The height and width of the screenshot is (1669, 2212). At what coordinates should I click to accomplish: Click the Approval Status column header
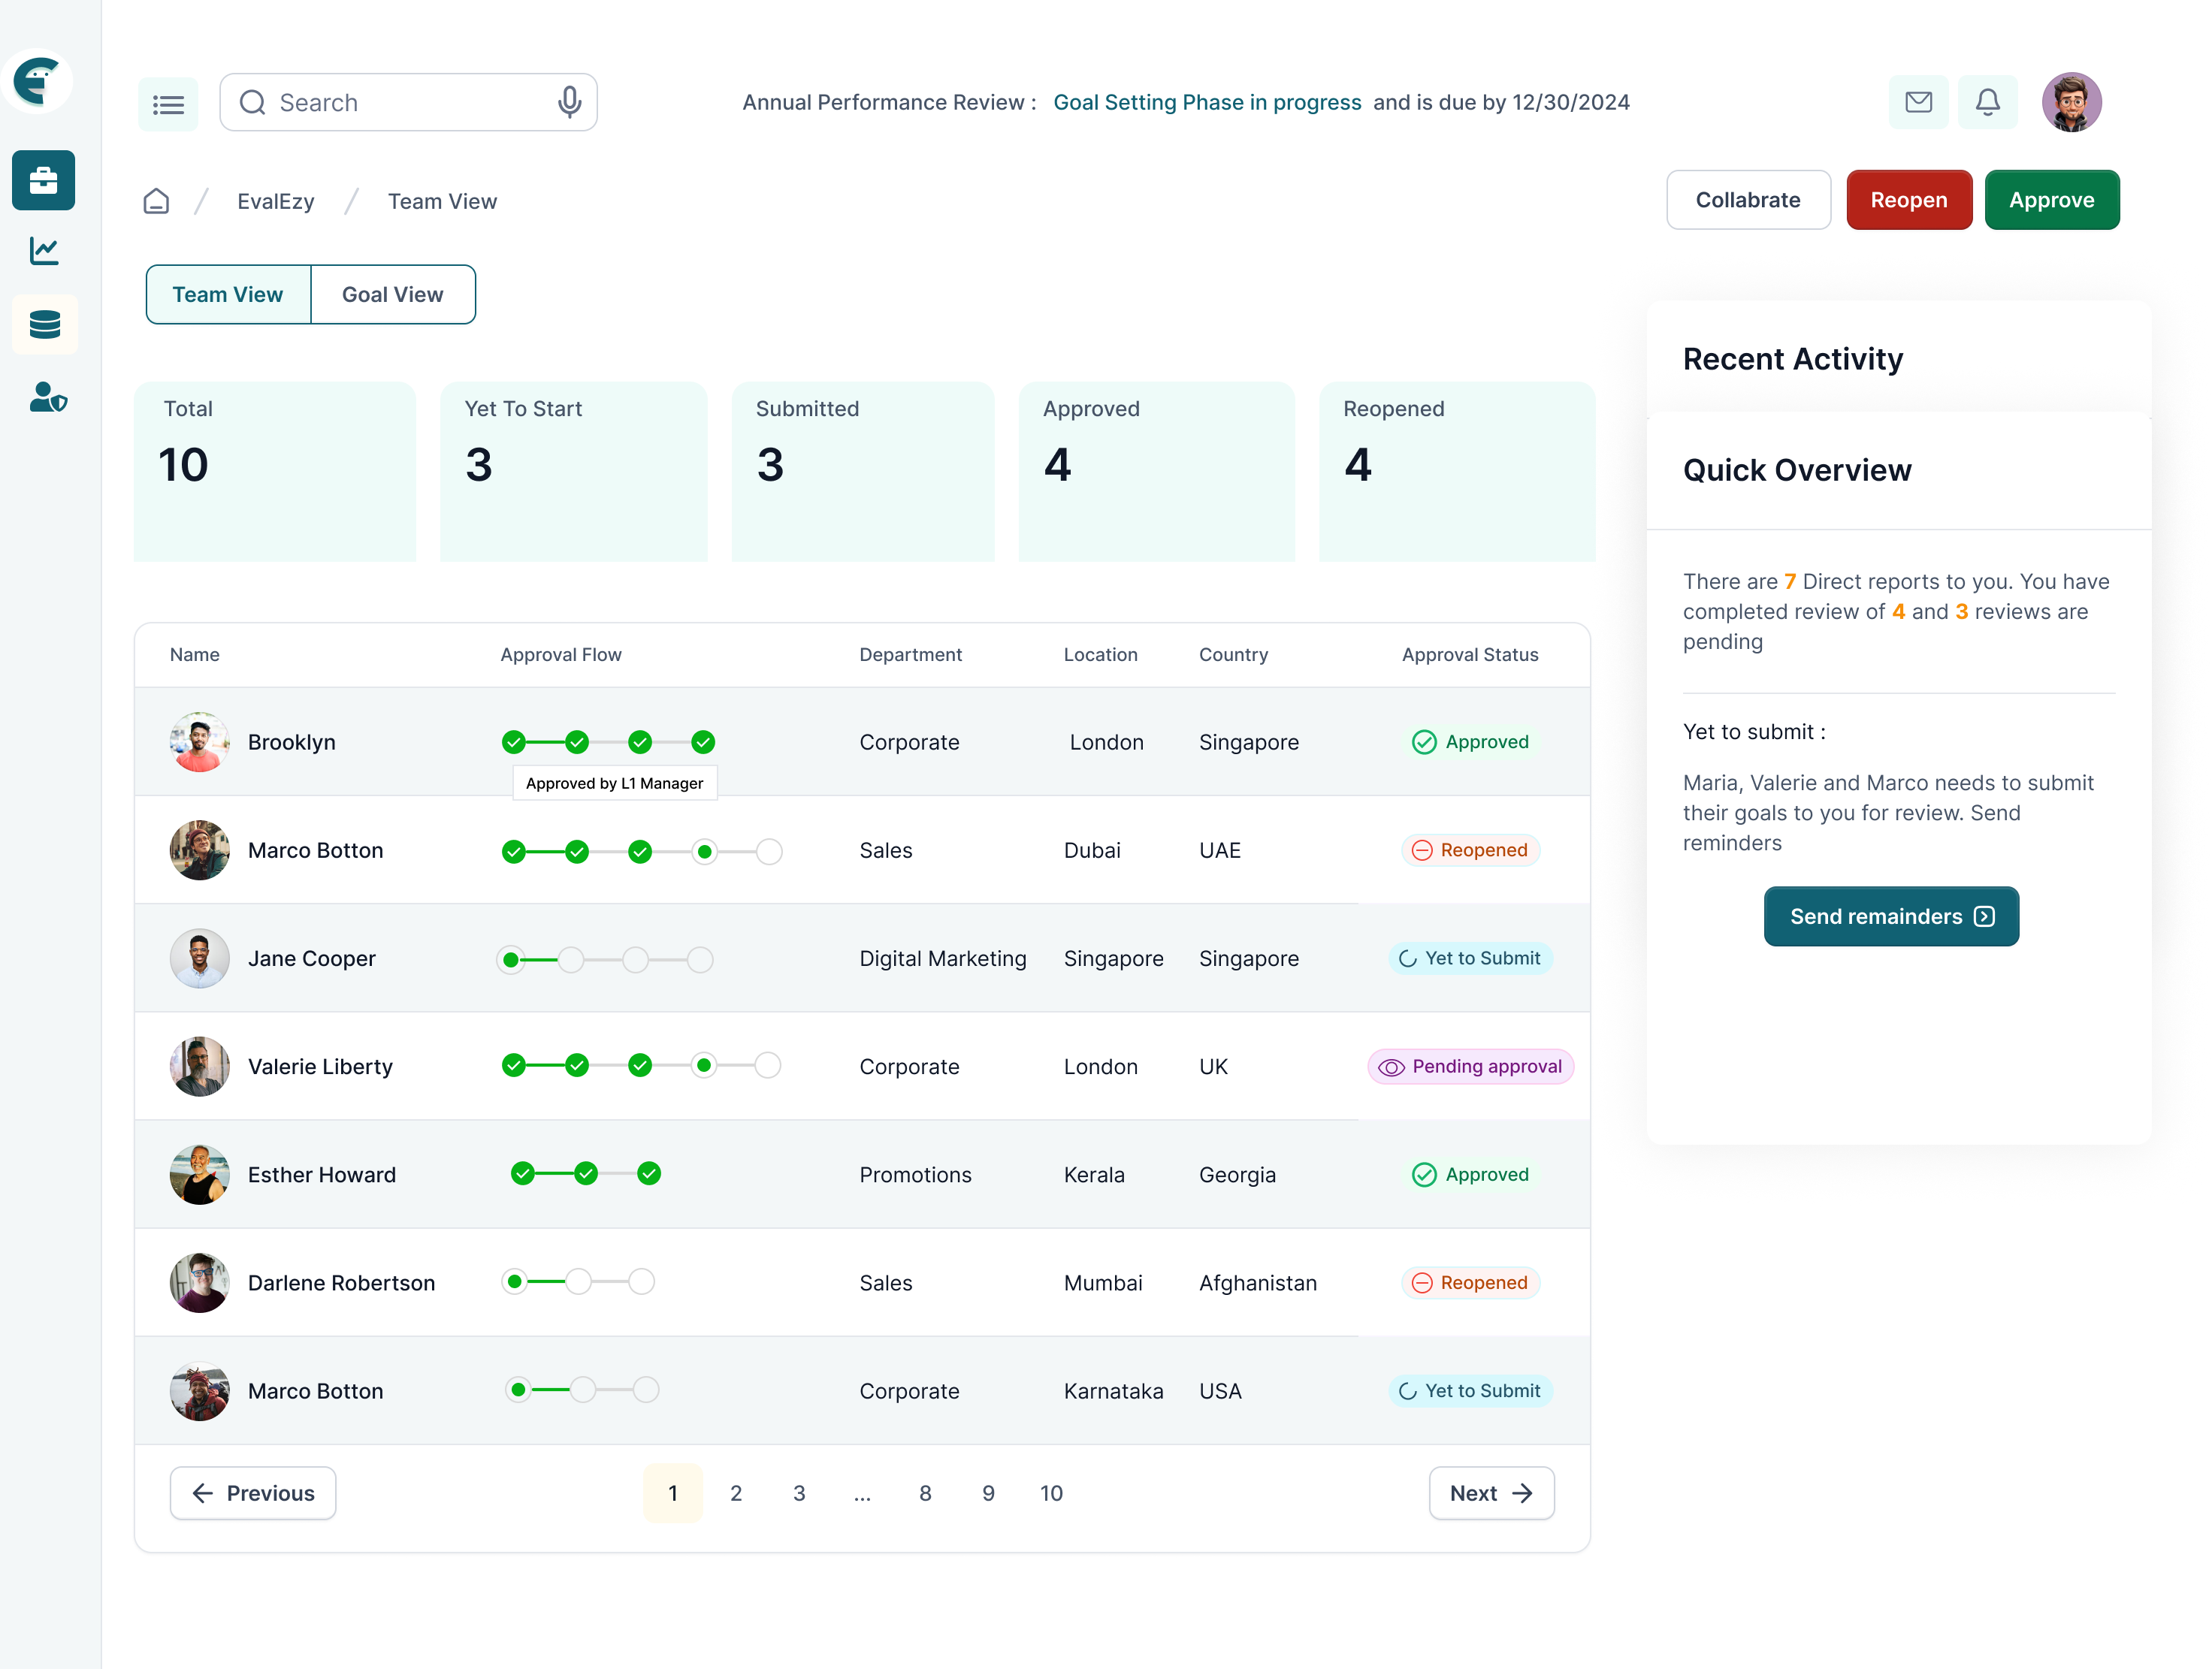tap(1470, 655)
